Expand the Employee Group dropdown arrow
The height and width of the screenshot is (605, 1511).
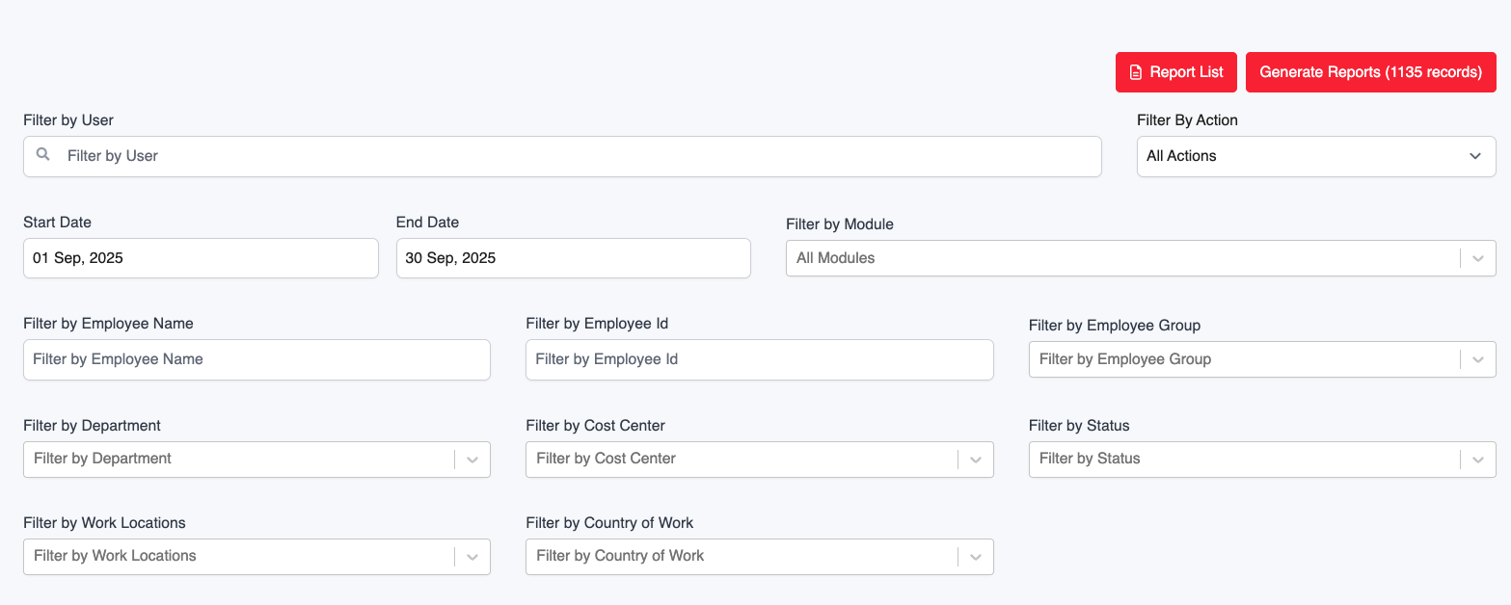tap(1478, 359)
